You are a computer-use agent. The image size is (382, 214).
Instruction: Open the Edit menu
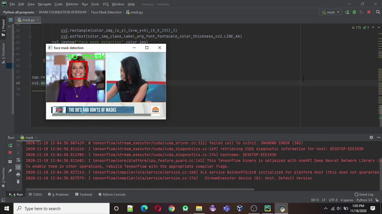point(21,4)
